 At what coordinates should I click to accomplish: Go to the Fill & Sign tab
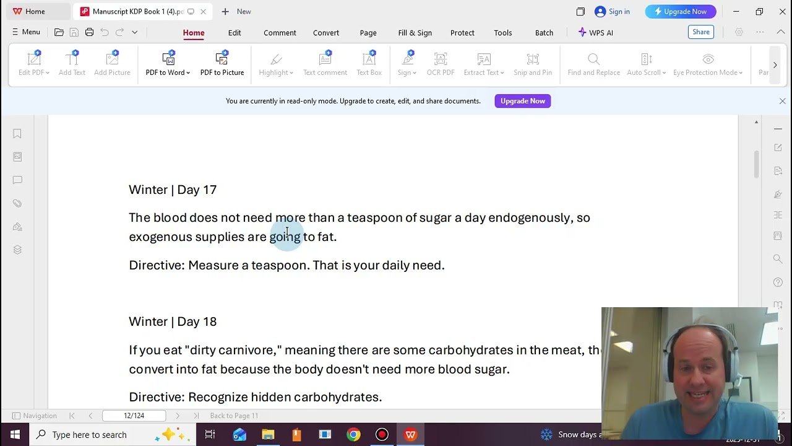[x=415, y=33]
